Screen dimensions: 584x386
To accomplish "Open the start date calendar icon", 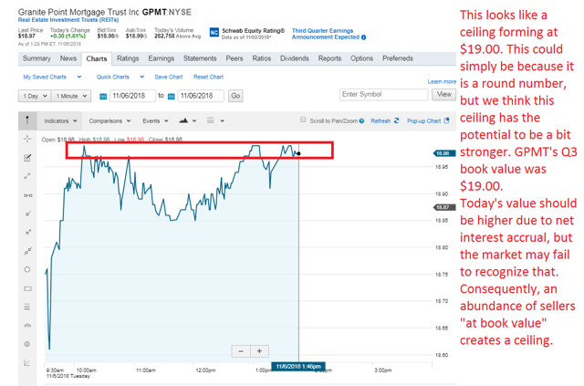I will (x=103, y=97).
